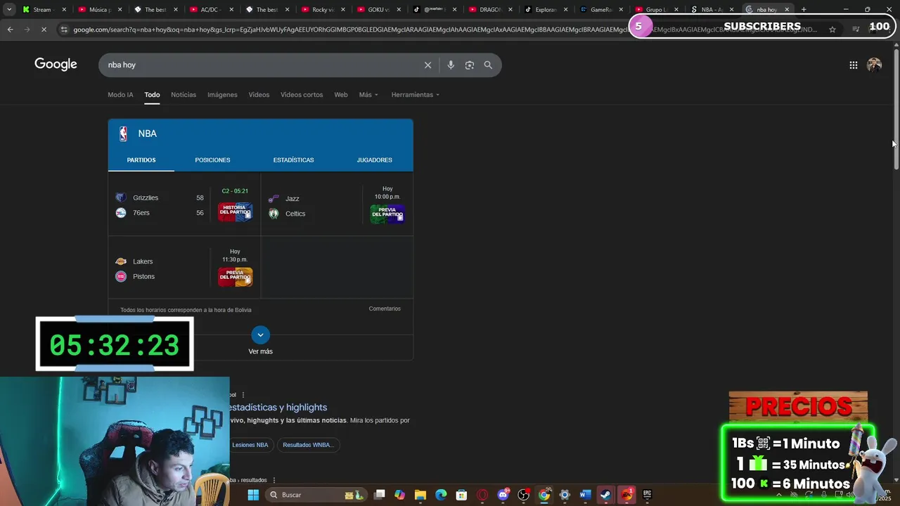This screenshot has width=900, height=506.
Task: Click the Grizzlies team row
Action: click(160, 198)
